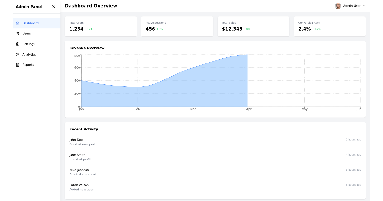Collapse the sidebar using the X icon
The width and height of the screenshot is (383, 201).
[53, 7]
